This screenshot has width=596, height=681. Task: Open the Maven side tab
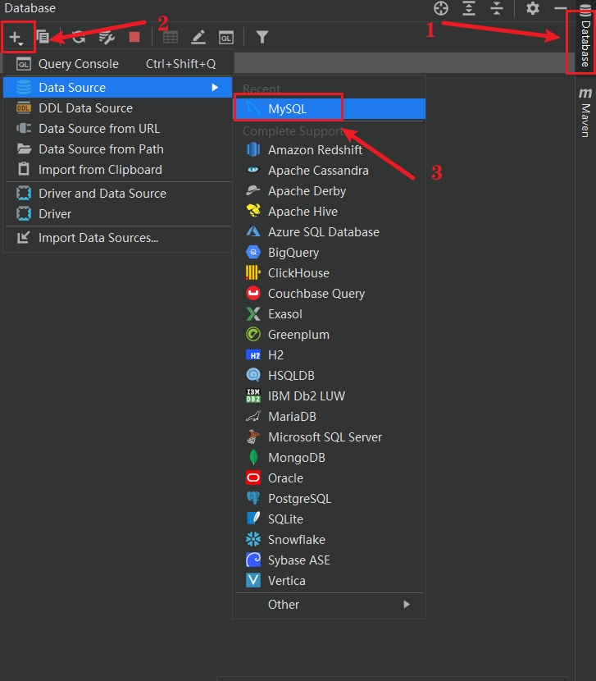[585, 112]
